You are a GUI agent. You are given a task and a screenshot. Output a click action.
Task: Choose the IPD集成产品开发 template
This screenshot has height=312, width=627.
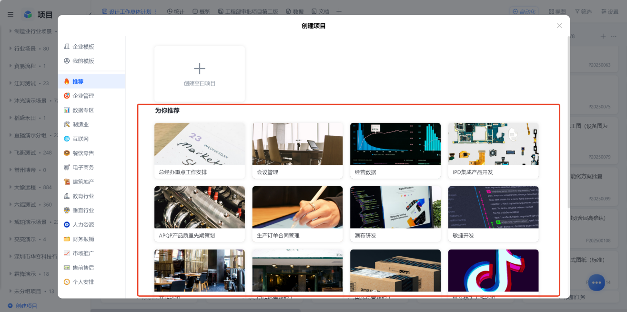[493, 151]
